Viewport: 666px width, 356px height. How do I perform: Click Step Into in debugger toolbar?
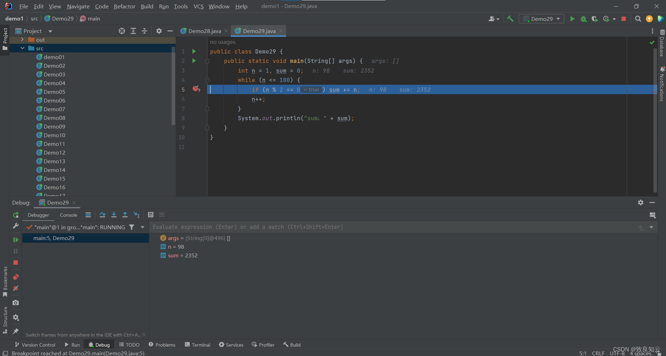[114, 215]
